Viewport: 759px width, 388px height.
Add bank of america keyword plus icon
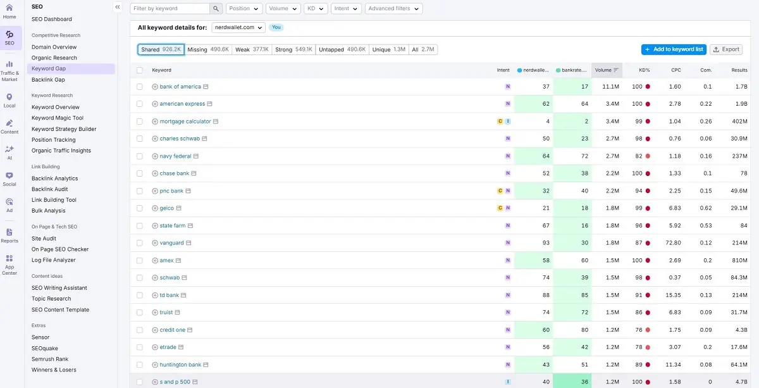[155, 87]
